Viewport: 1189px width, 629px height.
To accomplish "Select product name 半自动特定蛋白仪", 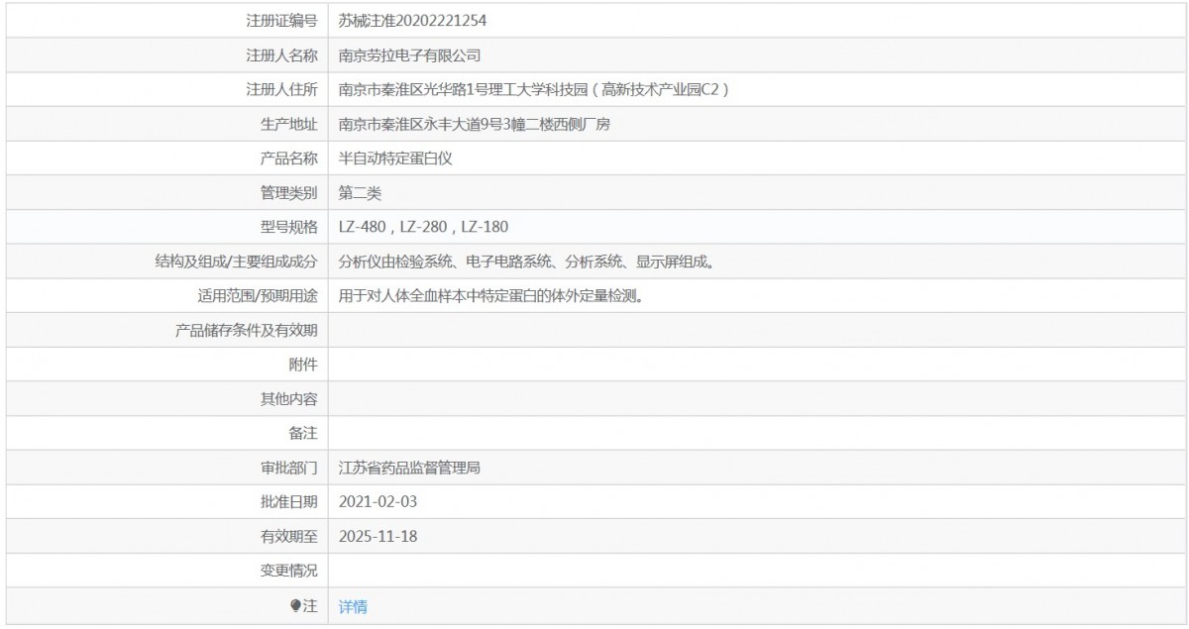I will [395, 158].
